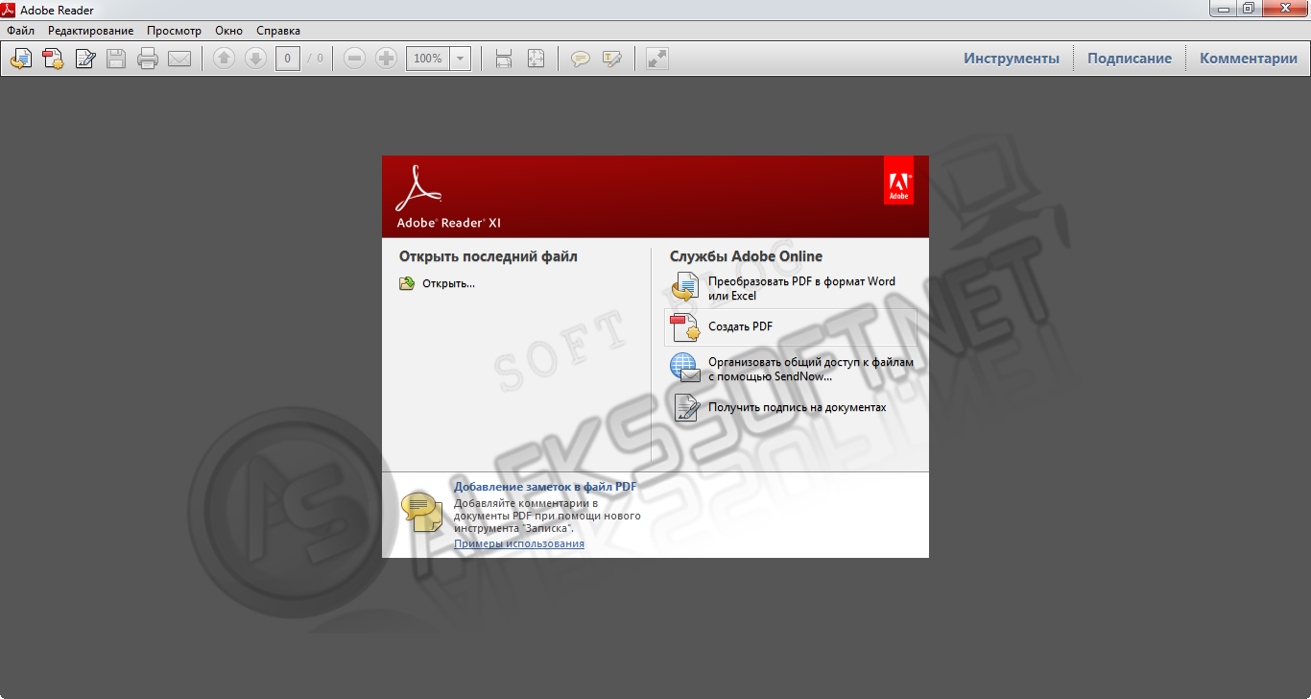The width and height of the screenshot is (1311, 699).
Task: Click the fit width scrolling mode icon
Action: [x=504, y=59]
